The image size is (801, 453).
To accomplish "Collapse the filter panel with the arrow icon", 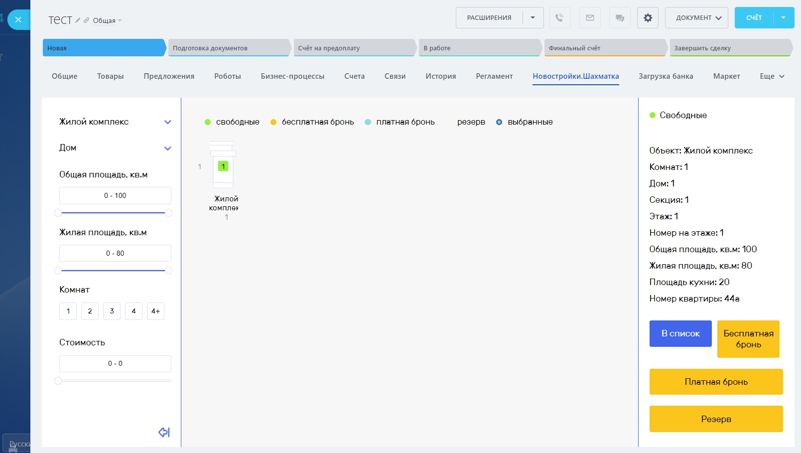I will tap(164, 432).
